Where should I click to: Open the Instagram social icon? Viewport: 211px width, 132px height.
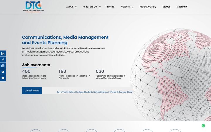(x=3, y=66)
